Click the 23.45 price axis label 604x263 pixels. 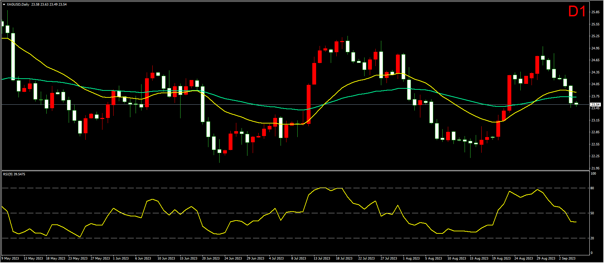click(x=595, y=108)
